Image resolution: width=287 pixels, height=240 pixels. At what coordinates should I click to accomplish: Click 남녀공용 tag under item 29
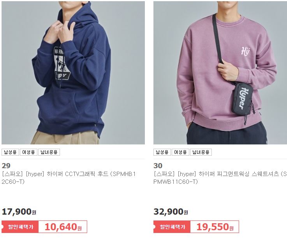pyautogui.click(x=49, y=152)
